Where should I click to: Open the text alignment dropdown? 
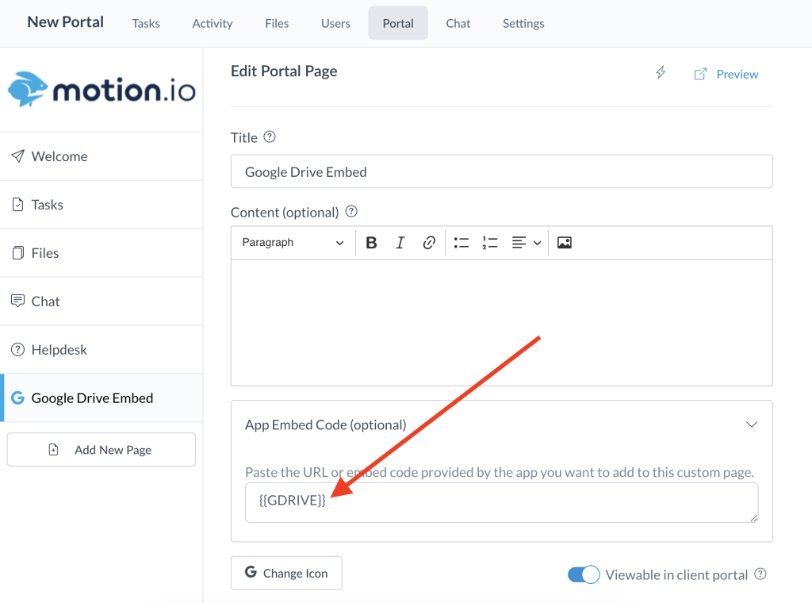[x=527, y=243]
